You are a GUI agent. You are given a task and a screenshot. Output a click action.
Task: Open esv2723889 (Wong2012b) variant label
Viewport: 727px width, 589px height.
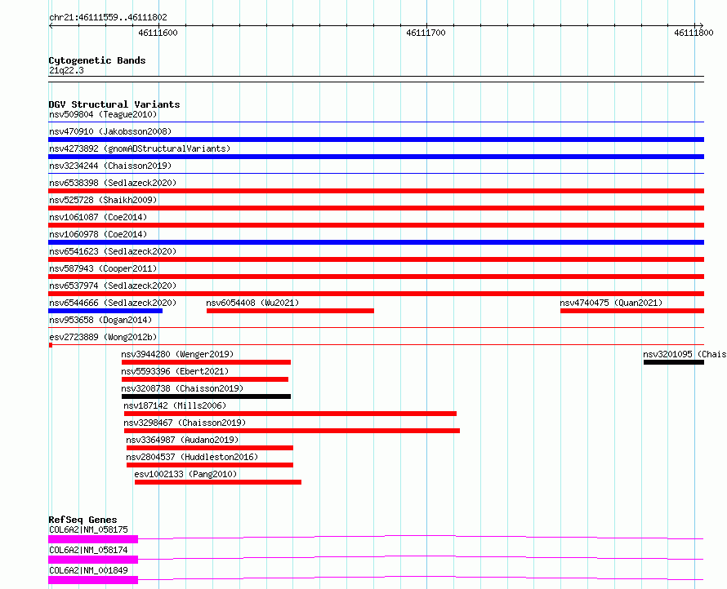[x=103, y=337]
